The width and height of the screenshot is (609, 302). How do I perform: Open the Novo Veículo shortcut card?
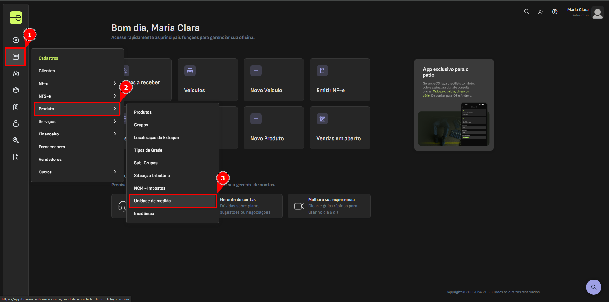274,80
